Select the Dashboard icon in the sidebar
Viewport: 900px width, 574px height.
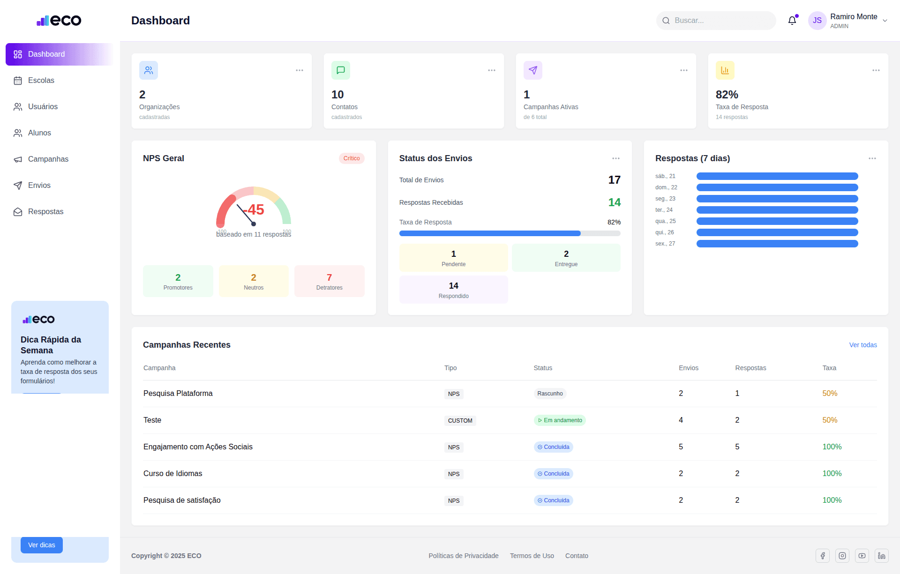(x=18, y=54)
